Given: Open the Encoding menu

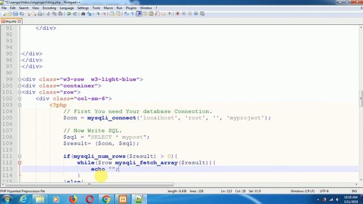Looking at the screenshot, I should click(49, 8).
